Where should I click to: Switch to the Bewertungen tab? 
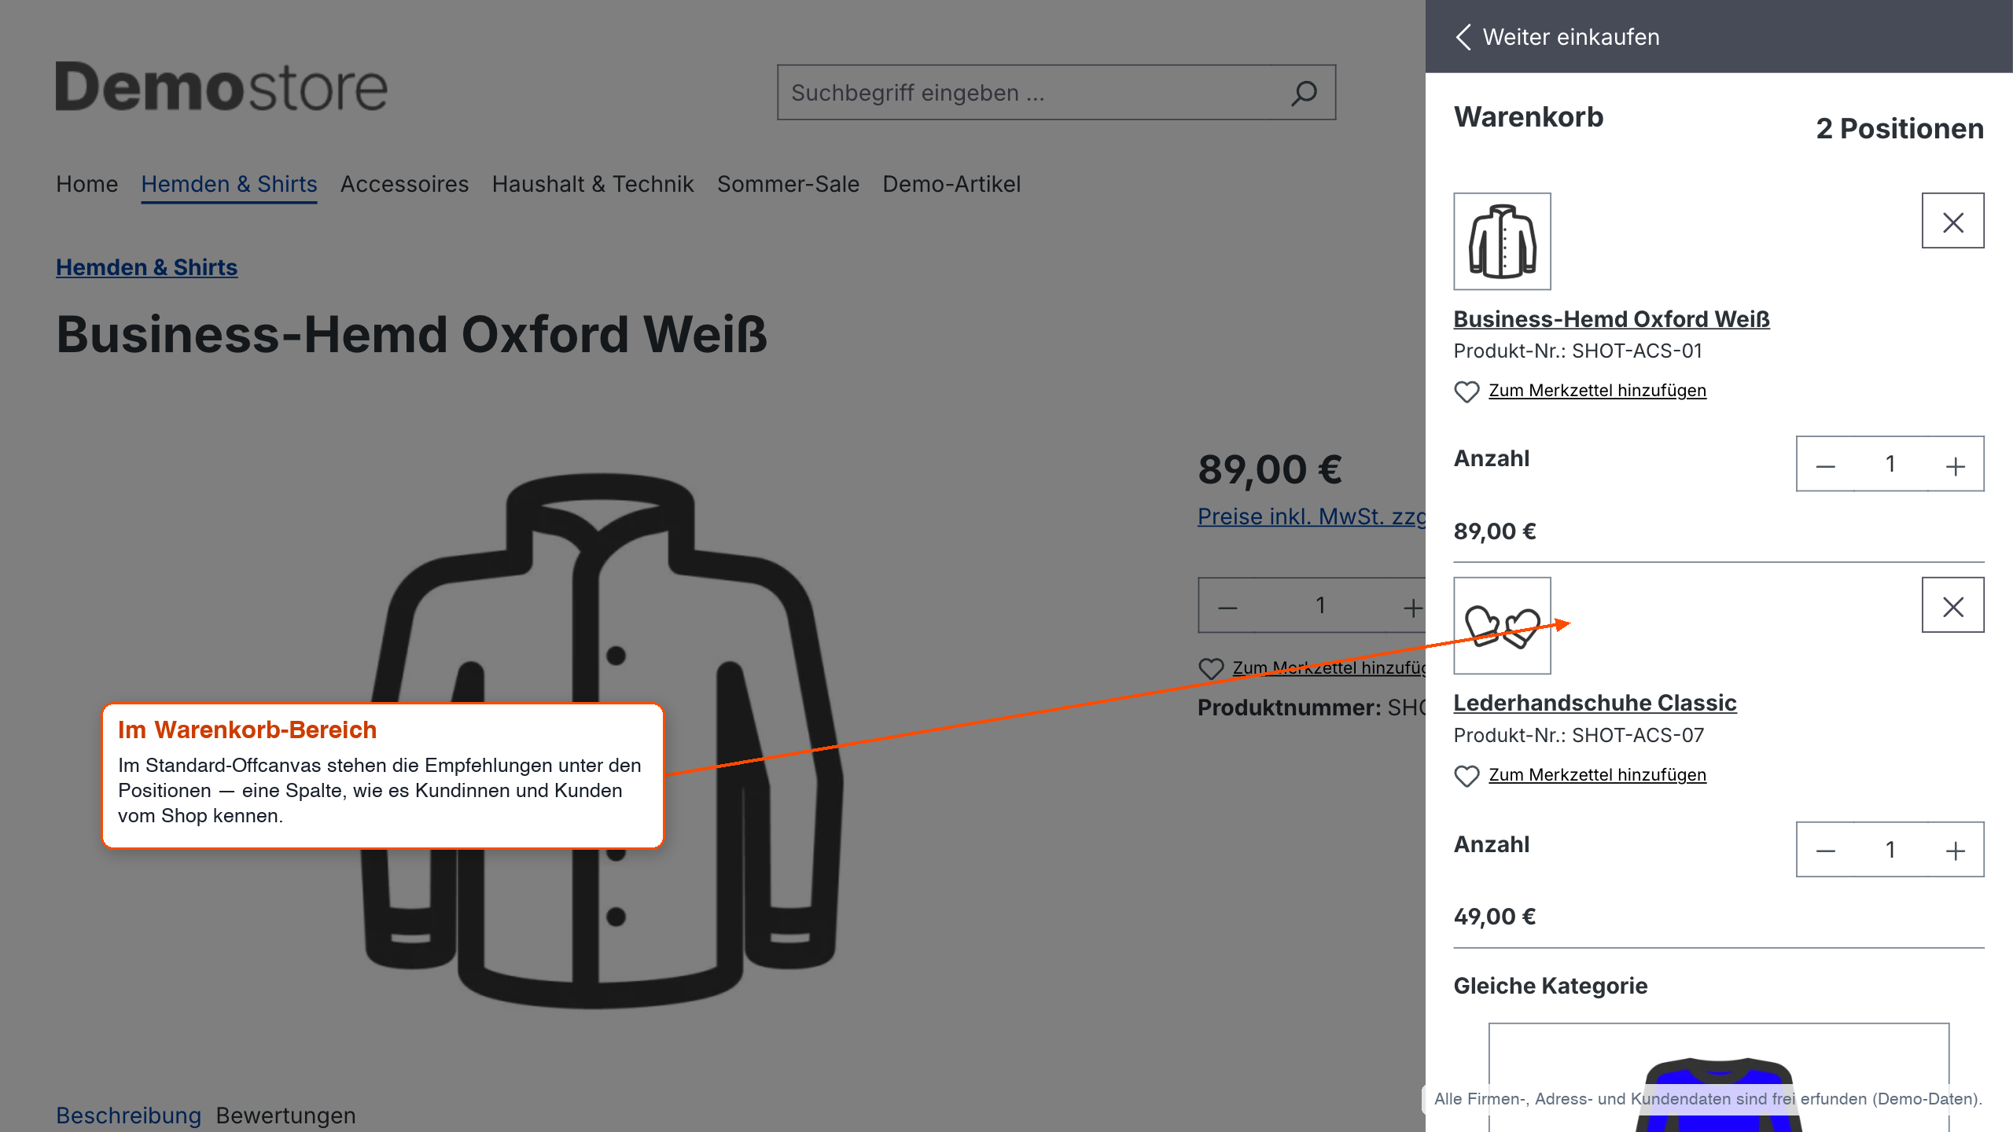[285, 1115]
